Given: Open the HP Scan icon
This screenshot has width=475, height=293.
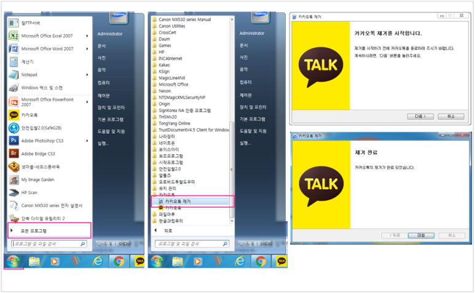Looking at the screenshot, I should 14,192.
